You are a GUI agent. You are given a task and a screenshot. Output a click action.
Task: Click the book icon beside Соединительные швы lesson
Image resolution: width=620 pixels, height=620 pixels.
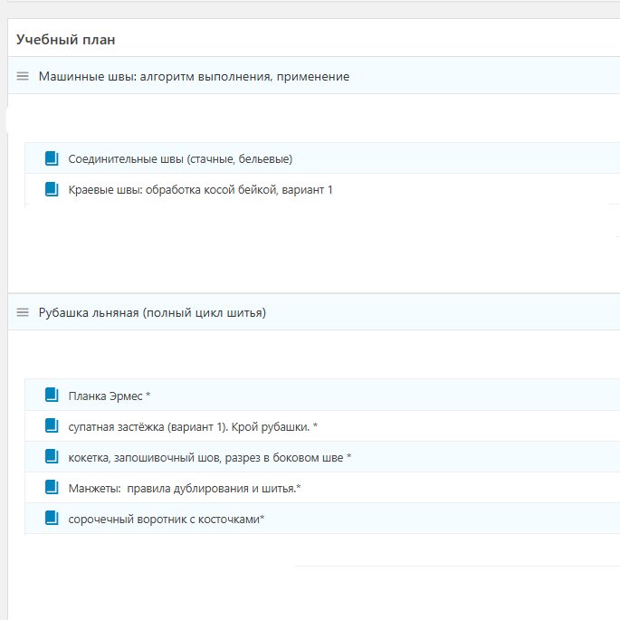[x=52, y=158]
